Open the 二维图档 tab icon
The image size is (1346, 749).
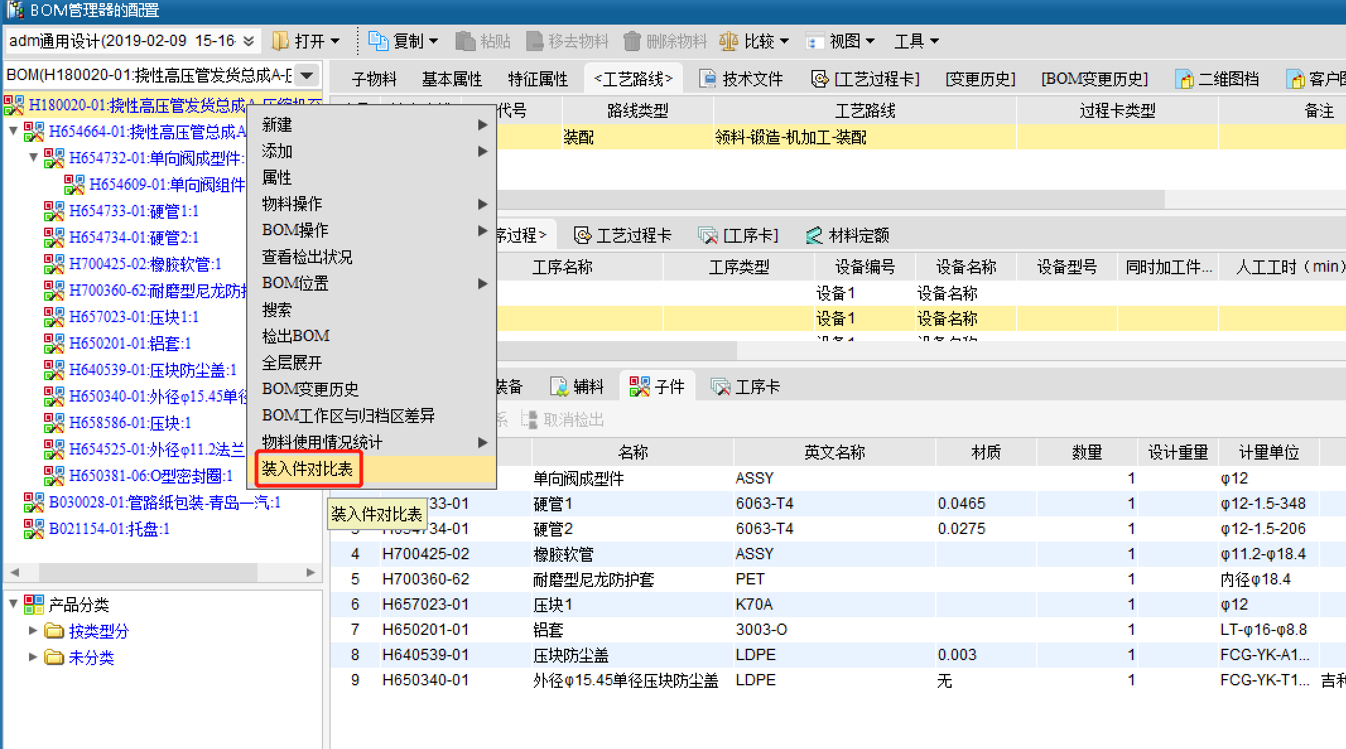[1184, 79]
